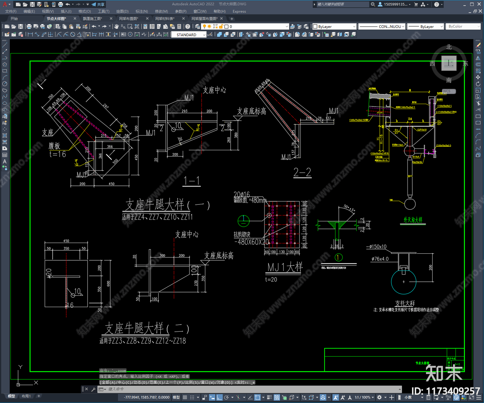Viewport: 484px width, 403px height.
Task: Click the Plot print icon in the quick access bar
Action: coord(60,4)
